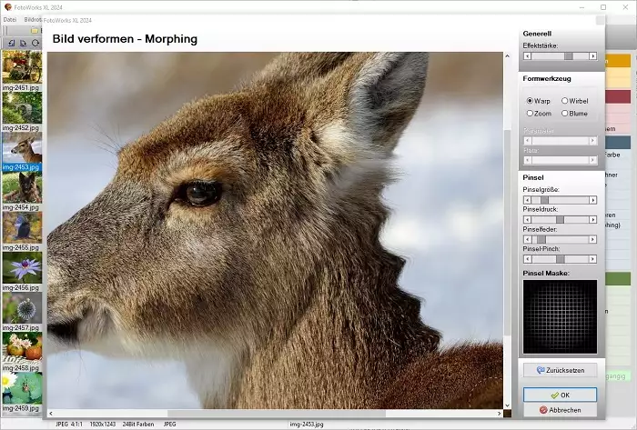This screenshot has width=637, height=430.
Task: Click the Effektstärke slider handle
Action: [x=568, y=56]
